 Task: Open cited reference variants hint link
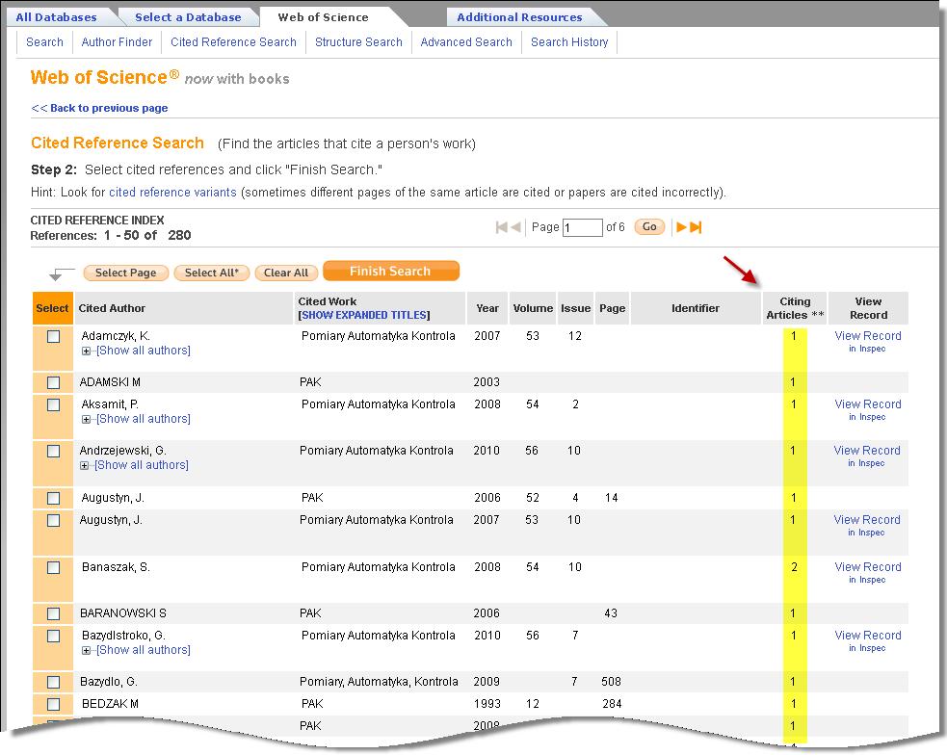[172, 193]
